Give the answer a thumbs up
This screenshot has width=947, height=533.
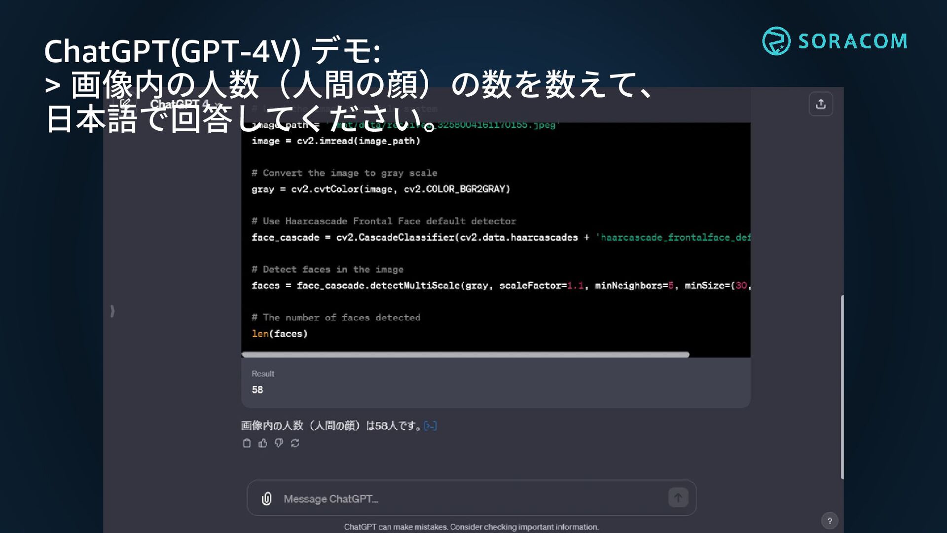[x=263, y=443]
